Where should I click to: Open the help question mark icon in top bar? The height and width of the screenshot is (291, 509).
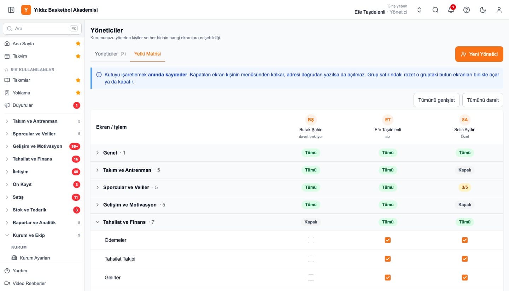[467, 10]
